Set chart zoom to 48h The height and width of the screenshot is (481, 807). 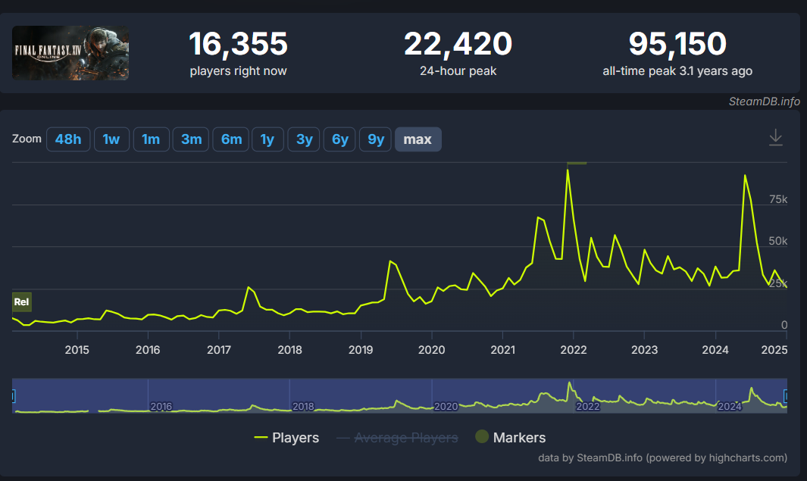68,139
